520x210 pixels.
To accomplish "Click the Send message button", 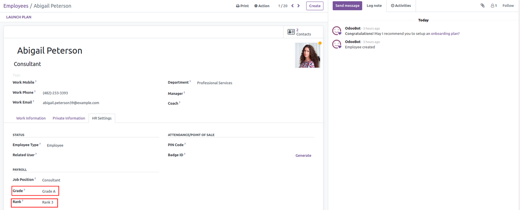I will (x=347, y=6).
